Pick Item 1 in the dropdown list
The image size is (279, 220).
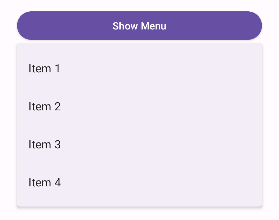(44, 69)
